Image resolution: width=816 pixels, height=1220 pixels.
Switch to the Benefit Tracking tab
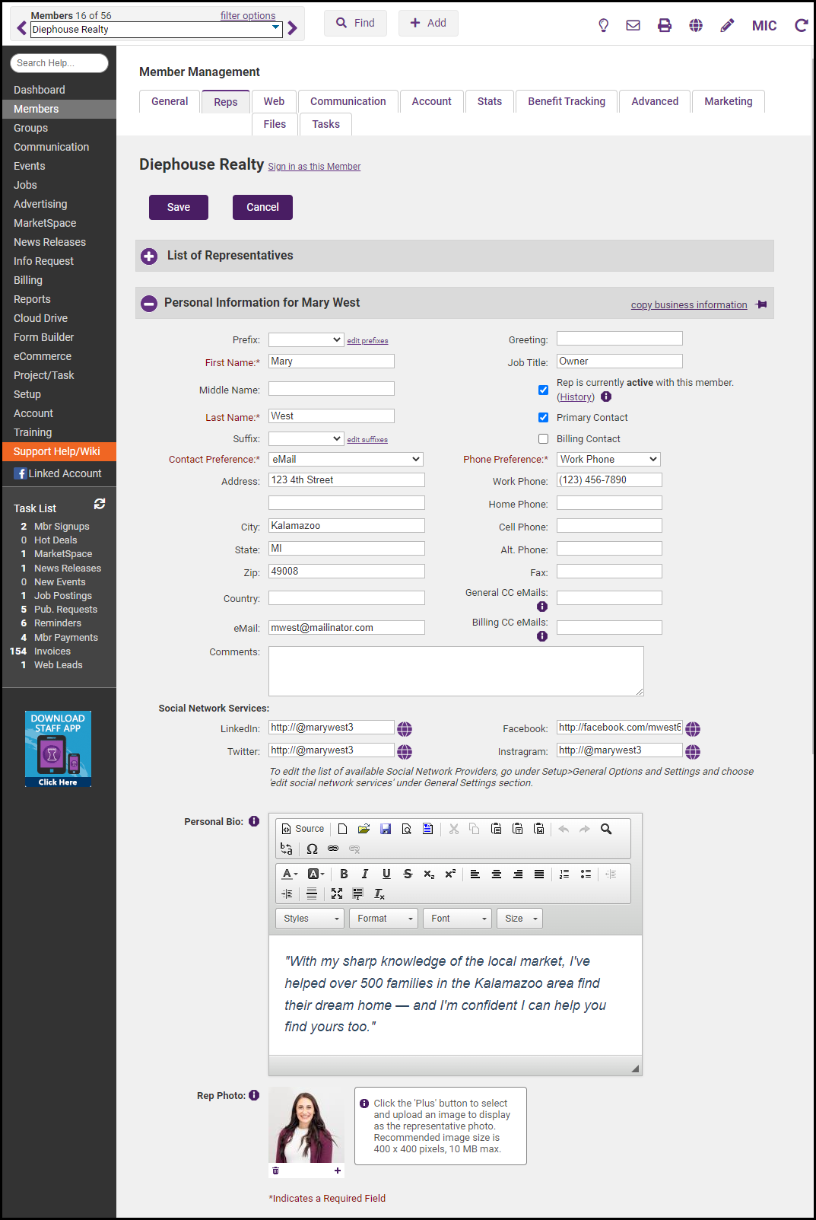tap(567, 101)
